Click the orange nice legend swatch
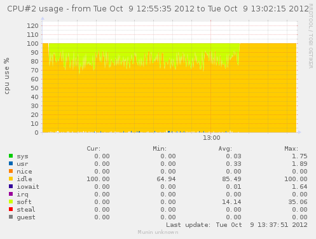 coord(11,171)
